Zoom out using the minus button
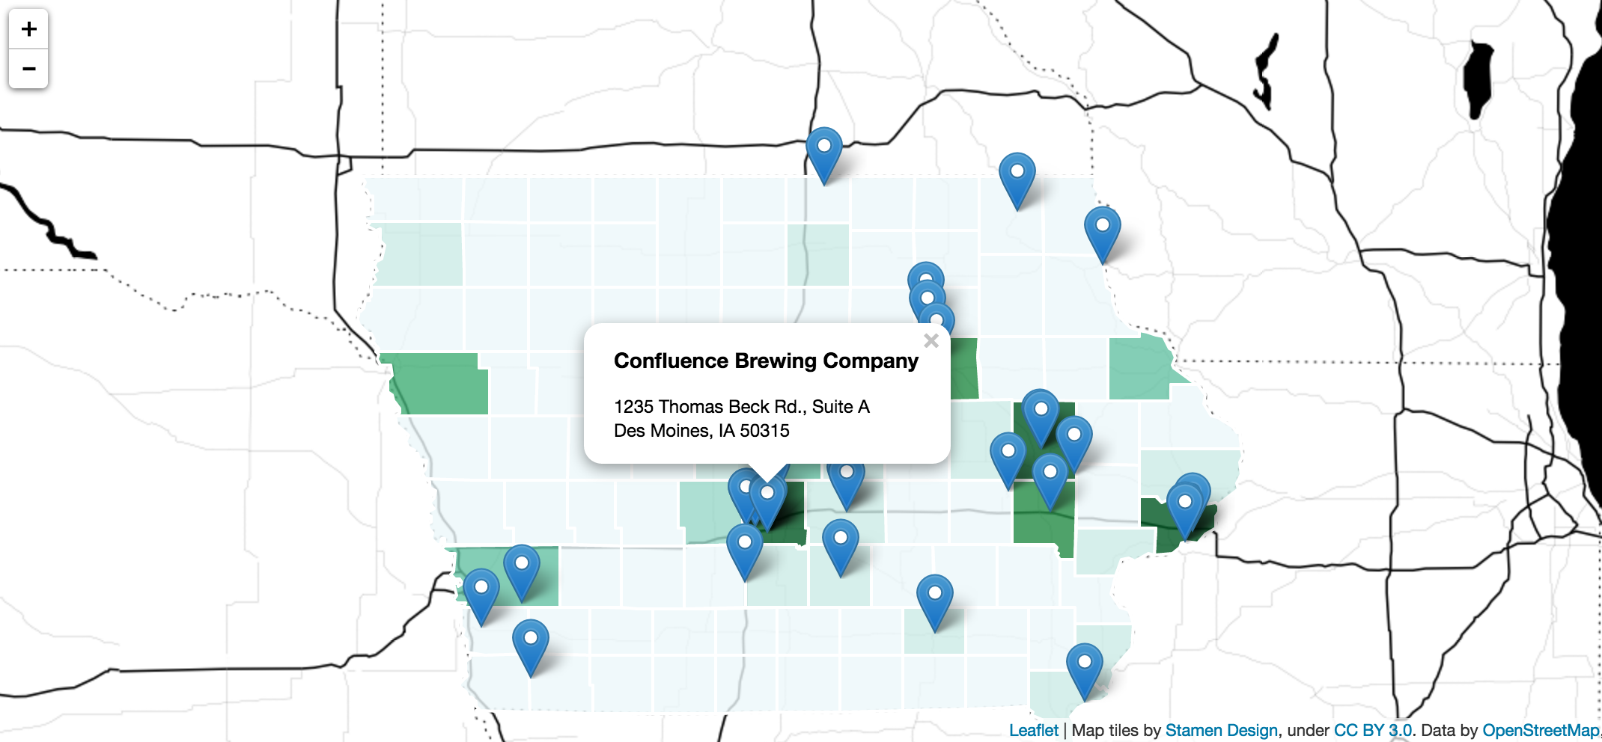 28,69
